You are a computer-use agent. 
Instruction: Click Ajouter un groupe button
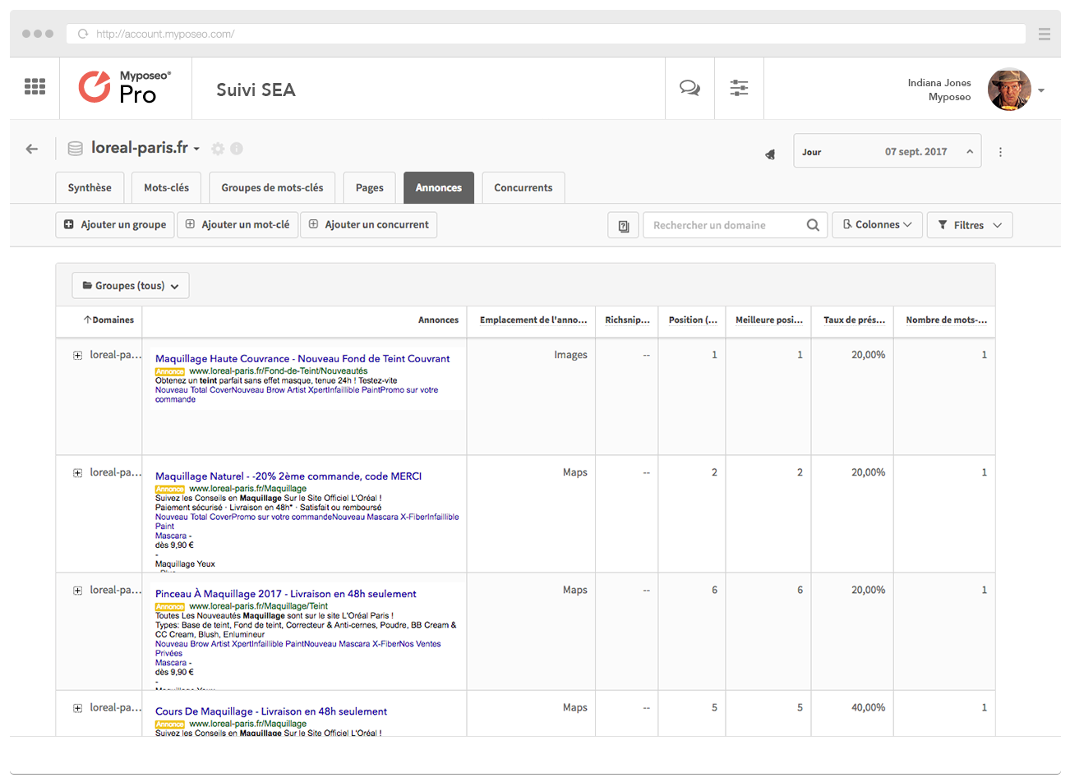pos(115,224)
